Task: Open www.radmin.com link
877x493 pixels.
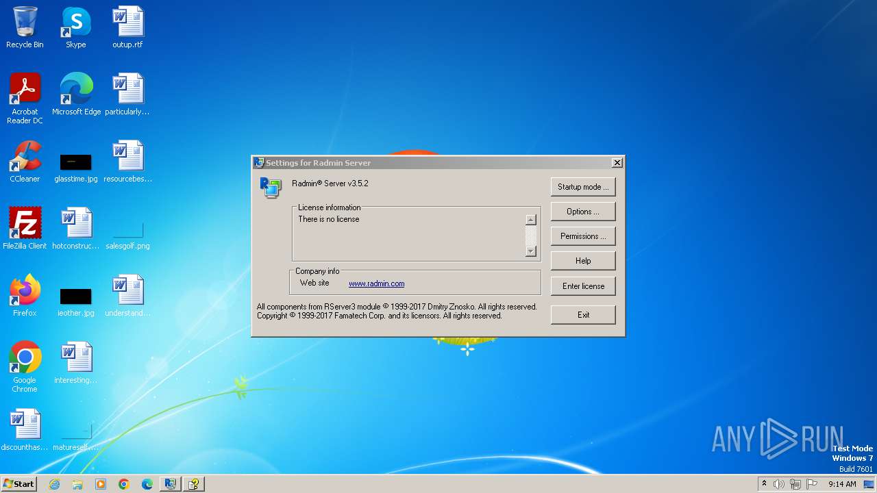Action: [376, 283]
